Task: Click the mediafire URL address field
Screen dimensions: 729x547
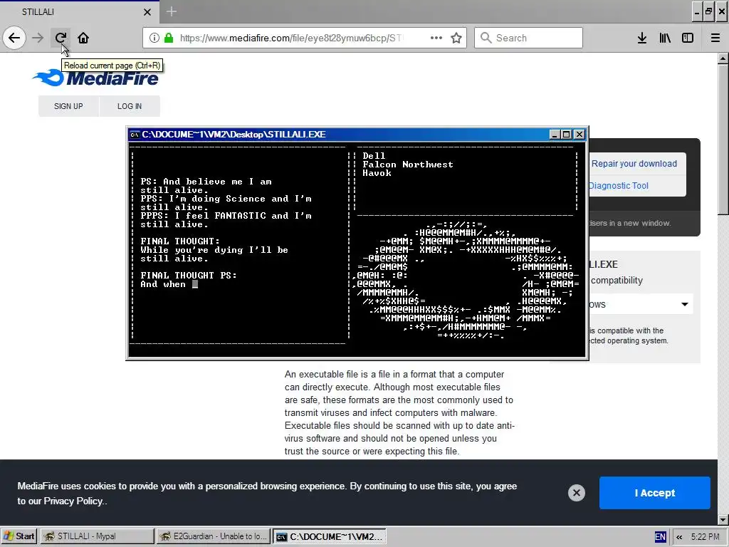Action: (x=290, y=38)
